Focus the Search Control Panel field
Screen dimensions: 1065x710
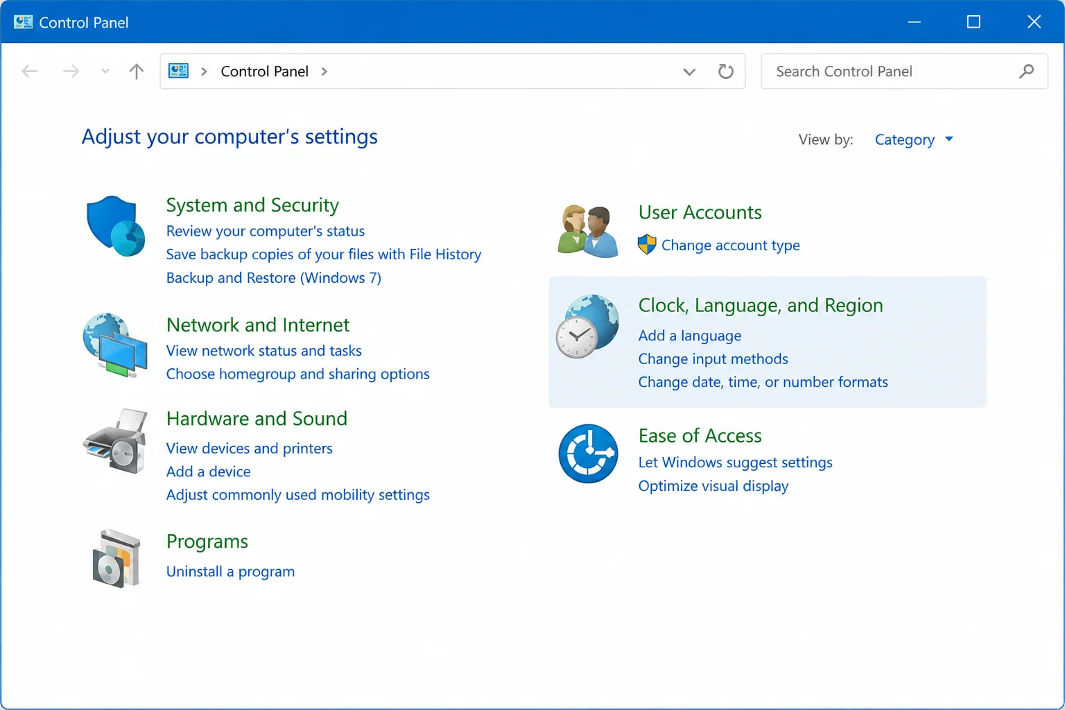904,71
